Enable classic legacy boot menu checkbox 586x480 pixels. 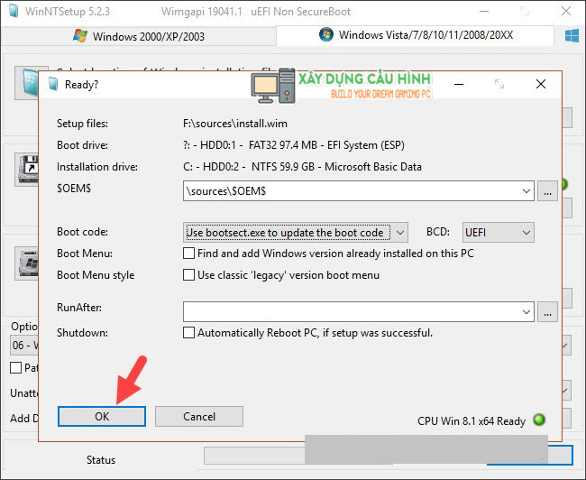[x=188, y=275]
